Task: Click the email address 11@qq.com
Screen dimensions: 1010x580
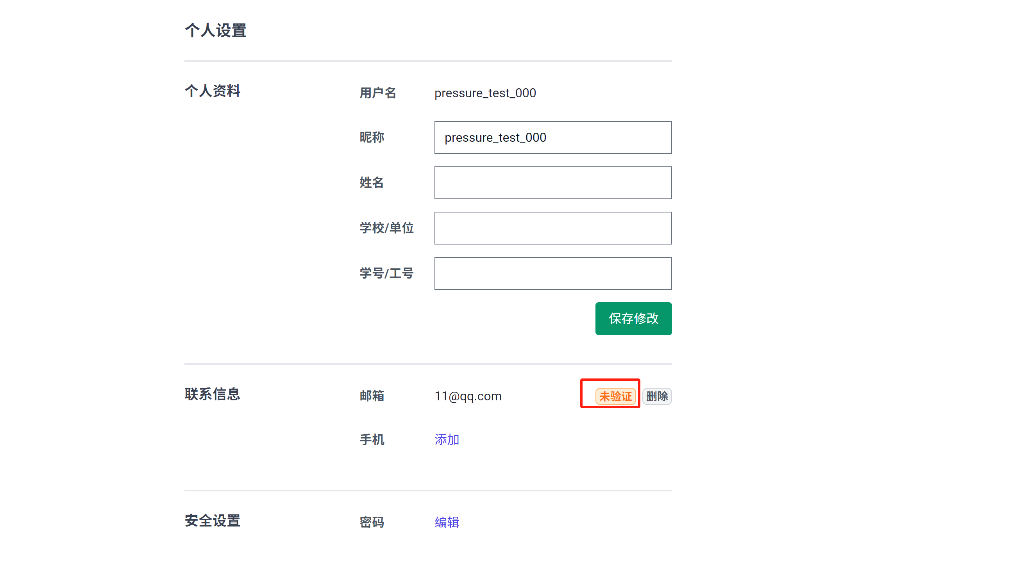Action: coord(468,396)
